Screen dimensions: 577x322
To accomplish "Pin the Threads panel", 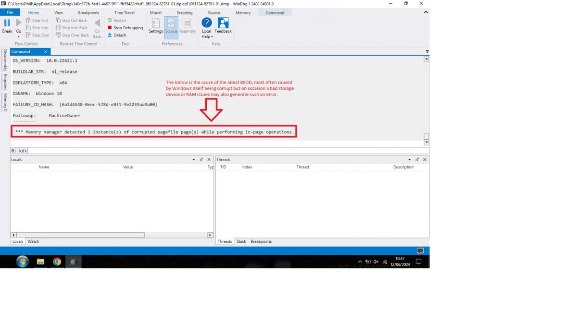I will tap(417, 159).
